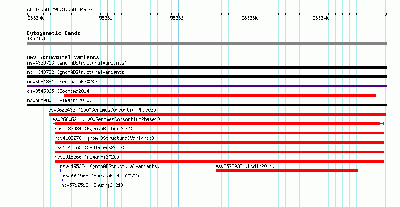
Task: Click the black nsv5859801 variant bar
Action: coord(207,105)
